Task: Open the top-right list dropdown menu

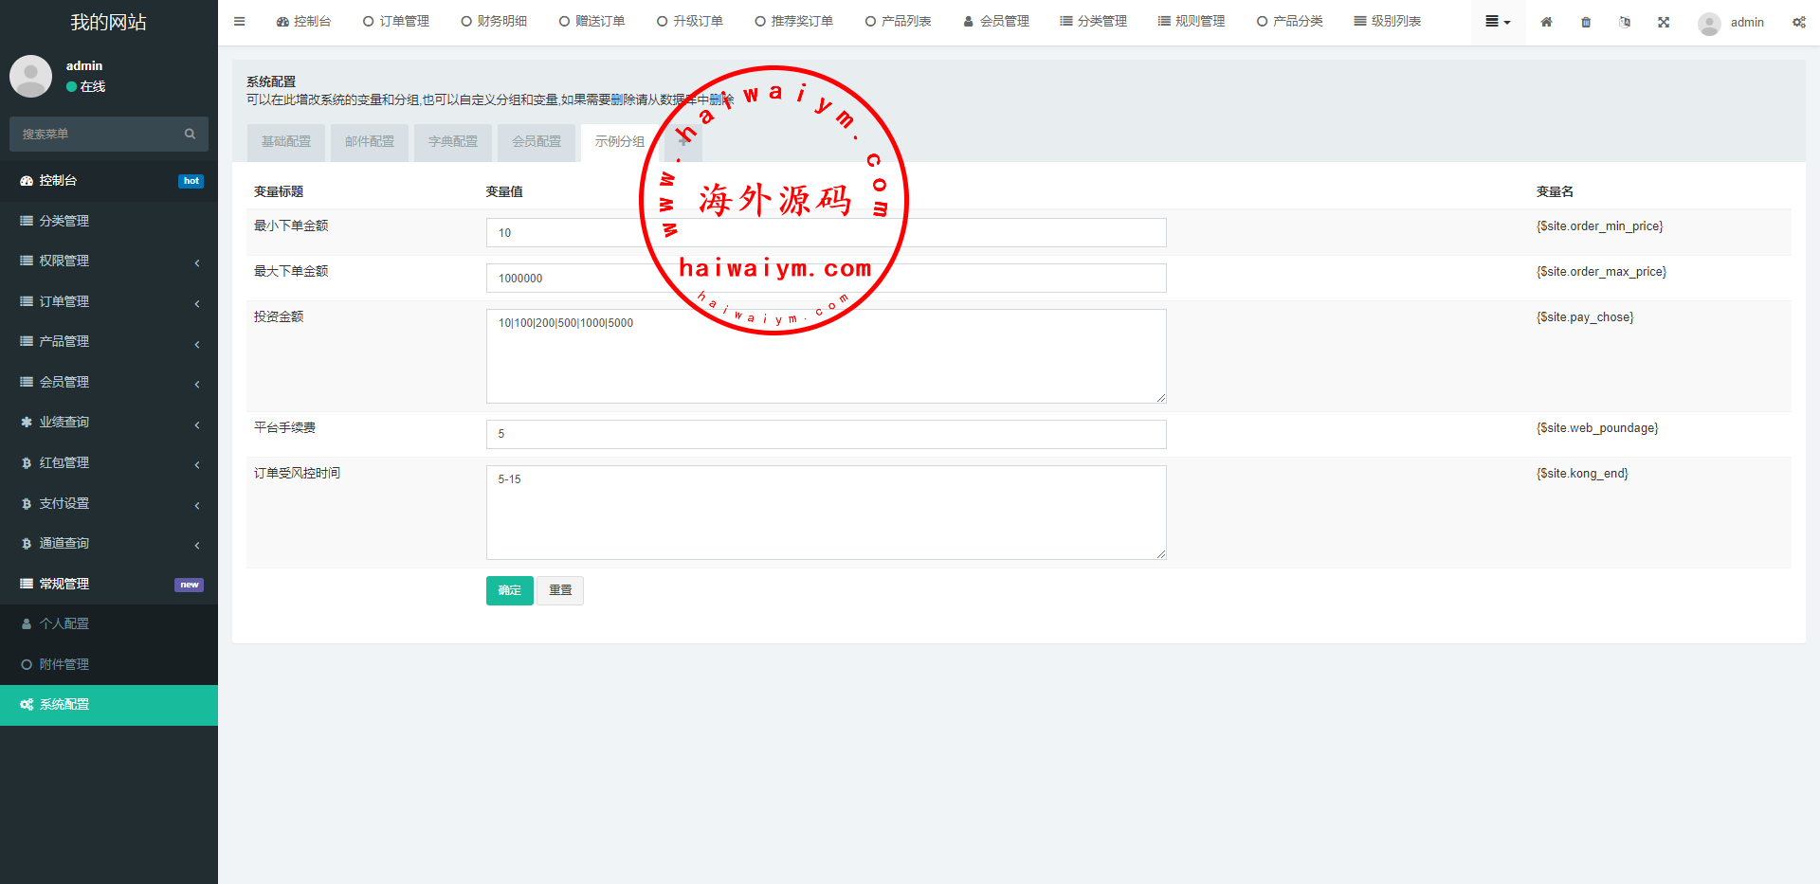Action: pos(1497,22)
